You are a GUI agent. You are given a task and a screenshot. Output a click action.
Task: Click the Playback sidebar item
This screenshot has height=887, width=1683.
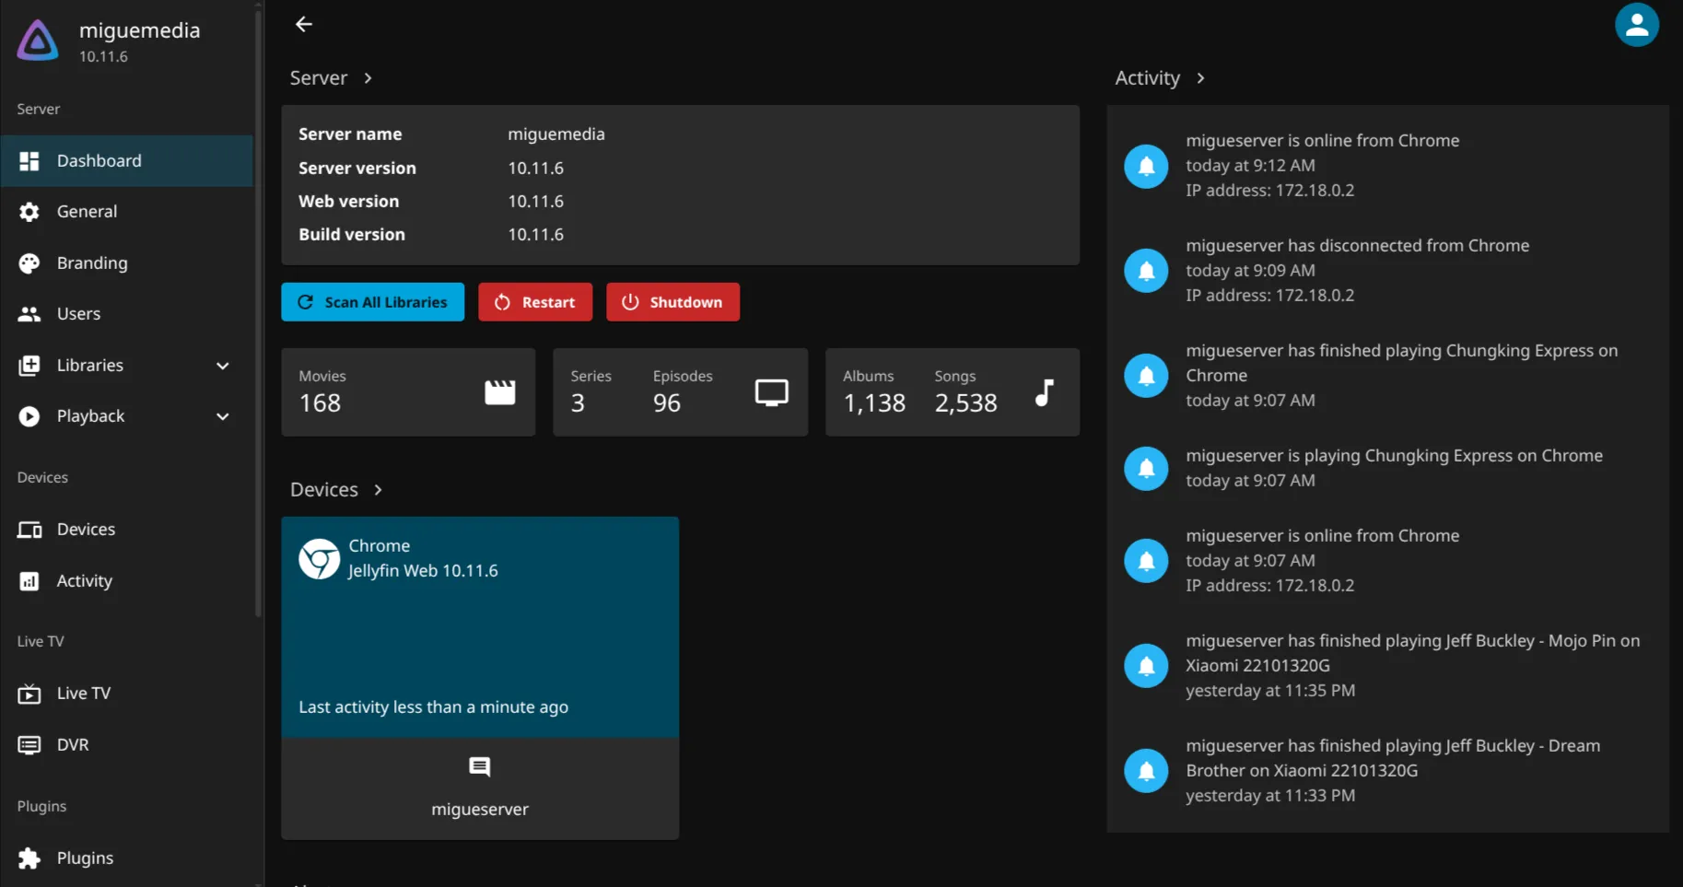pos(126,416)
